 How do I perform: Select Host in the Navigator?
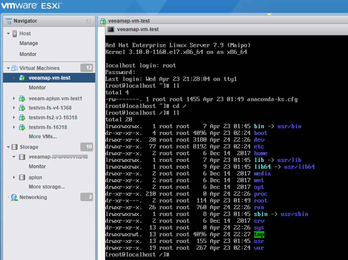pos(25,34)
